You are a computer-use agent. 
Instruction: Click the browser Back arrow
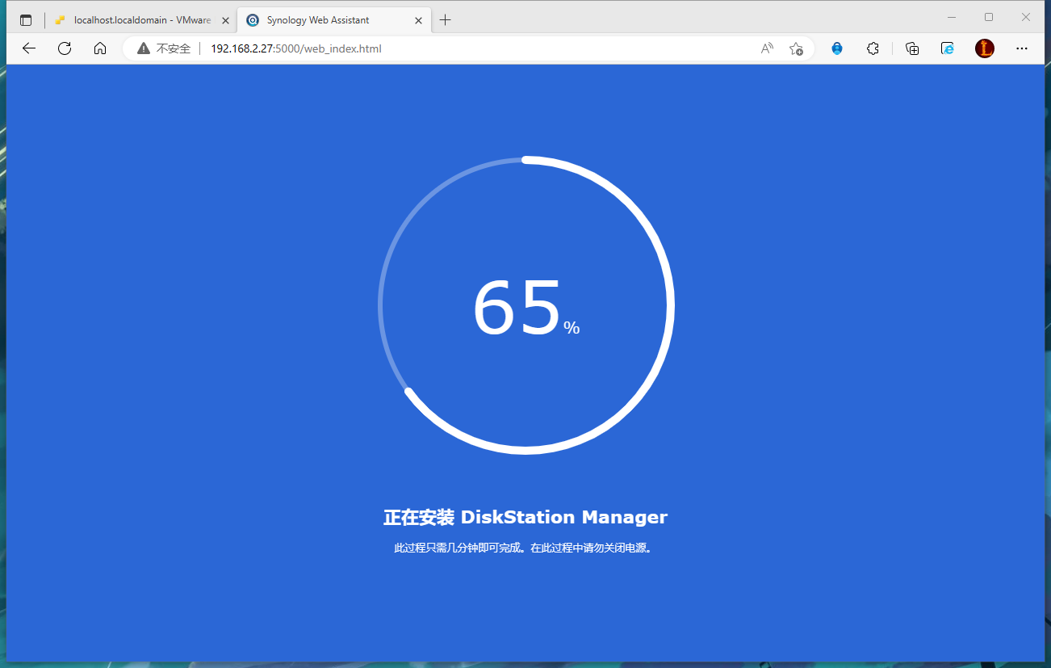pos(29,48)
